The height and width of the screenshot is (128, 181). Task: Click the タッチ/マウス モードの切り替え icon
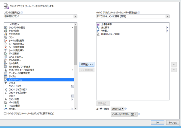pos(6,70)
